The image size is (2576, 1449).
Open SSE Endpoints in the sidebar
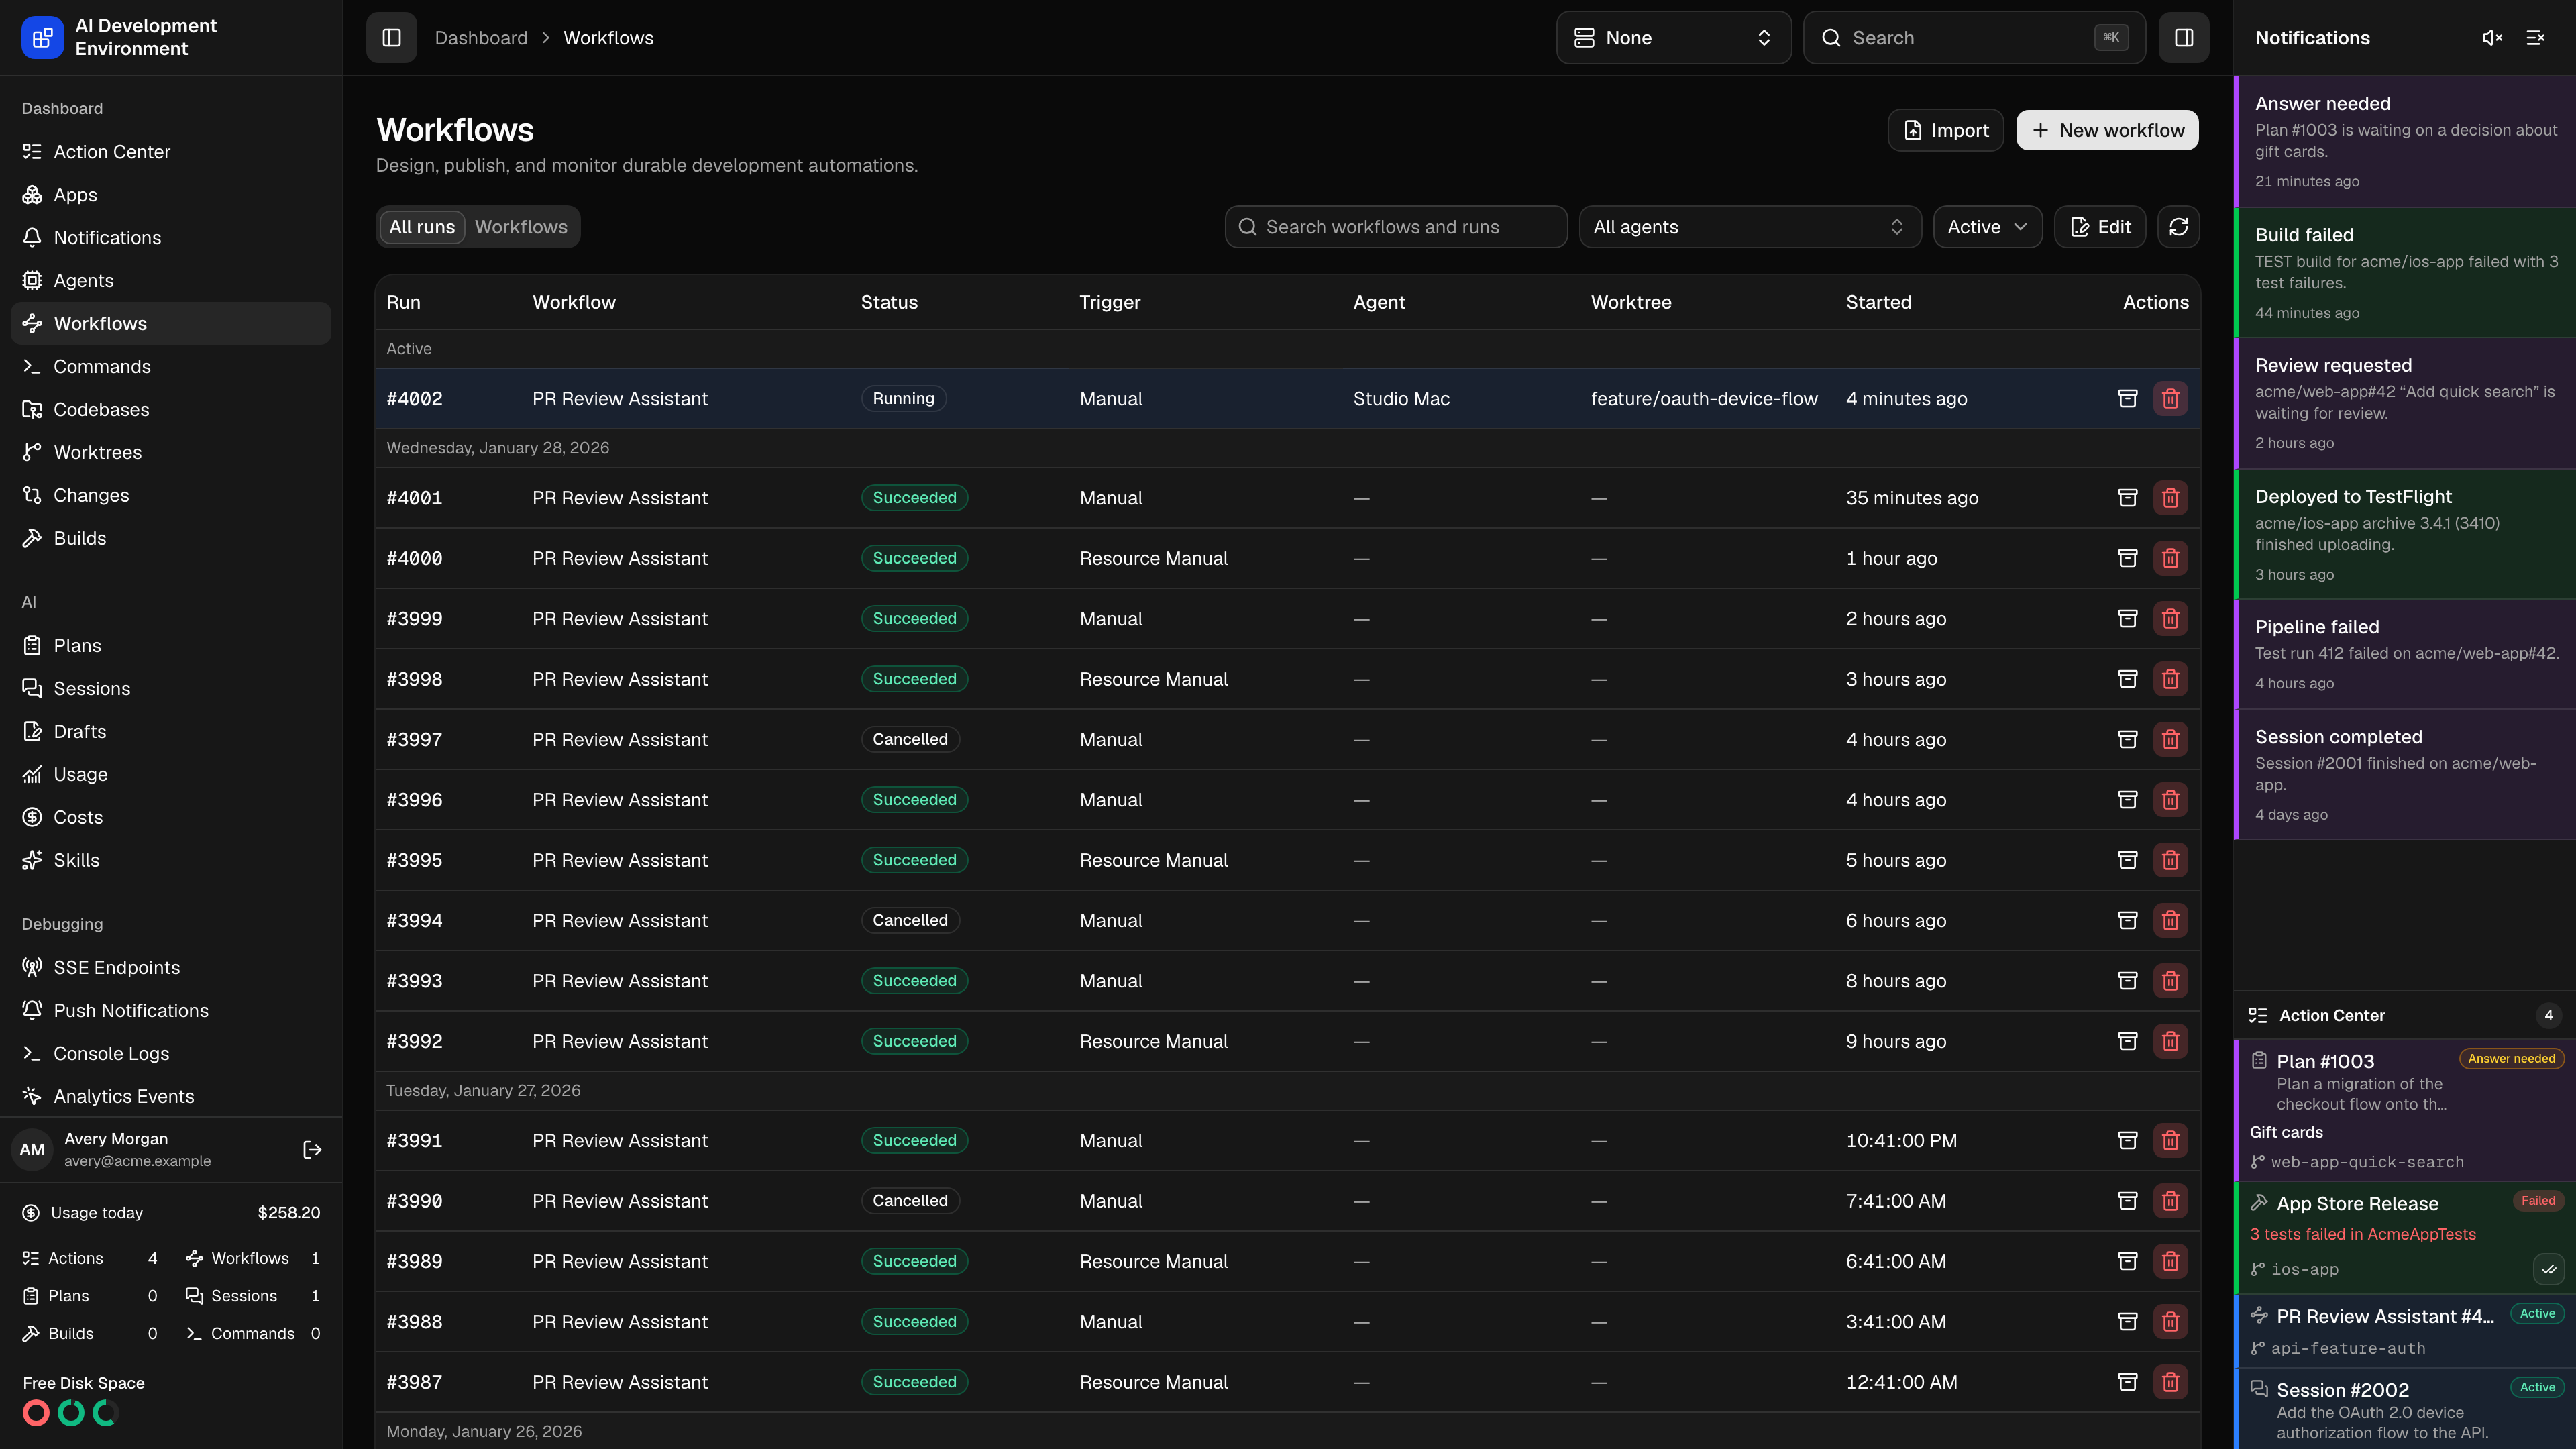[171, 968]
